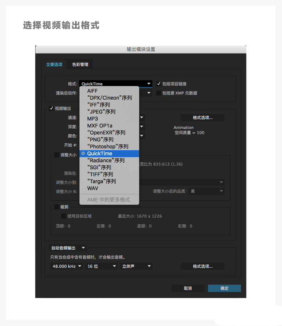Enable the 调整大小 checkbox
The image size is (282, 326).
coord(56,155)
